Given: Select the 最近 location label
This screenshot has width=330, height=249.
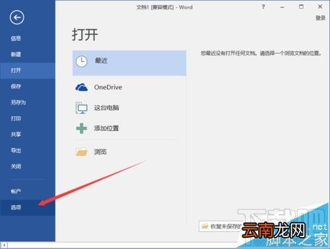Looking at the screenshot, I should (x=101, y=61).
